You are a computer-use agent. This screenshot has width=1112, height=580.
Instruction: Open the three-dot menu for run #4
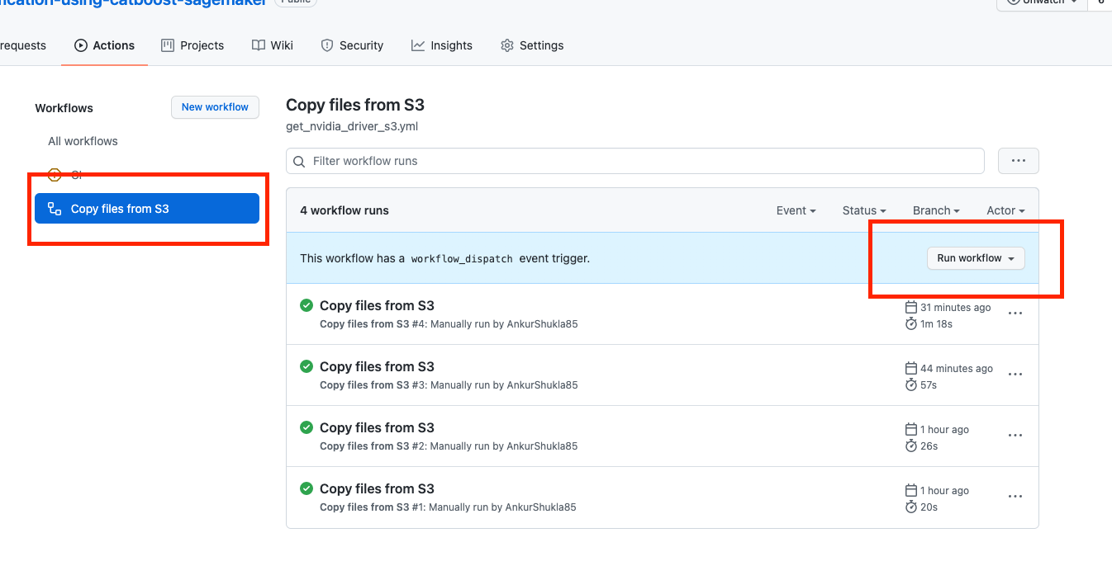pyautogui.click(x=1015, y=314)
